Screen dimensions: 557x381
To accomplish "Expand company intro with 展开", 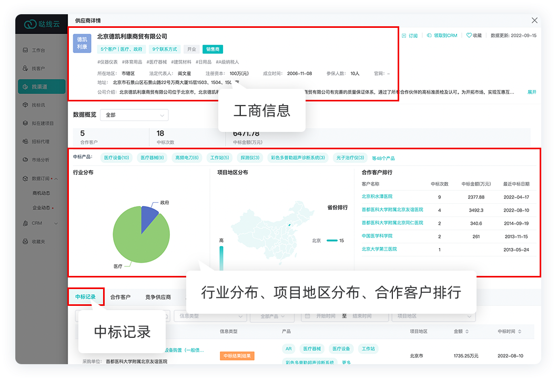I will coord(532,92).
